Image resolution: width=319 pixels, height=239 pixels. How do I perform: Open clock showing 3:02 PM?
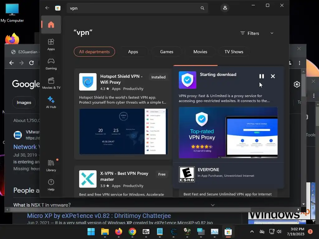pyautogui.click(x=296, y=232)
